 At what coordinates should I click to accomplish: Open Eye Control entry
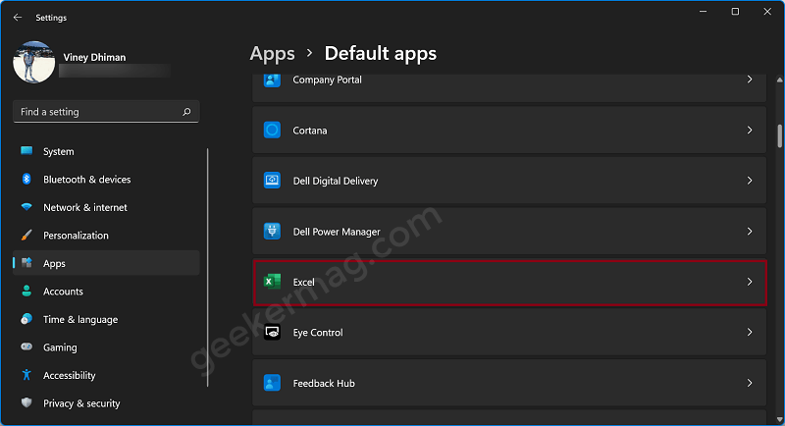pos(509,333)
